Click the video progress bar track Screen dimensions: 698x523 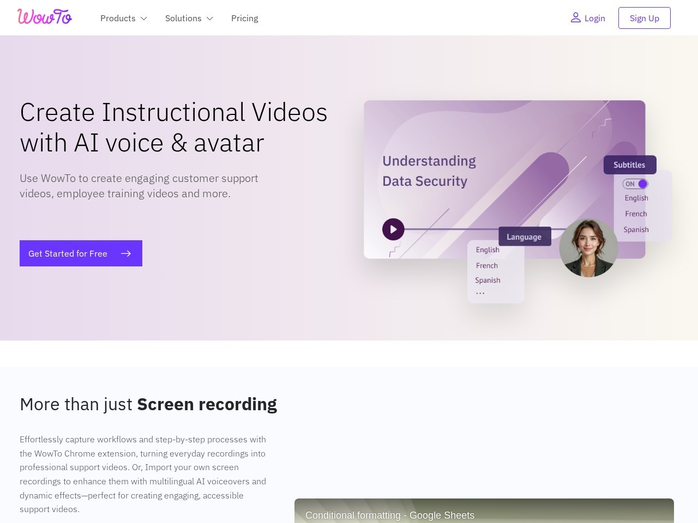(x=452, y=229)
